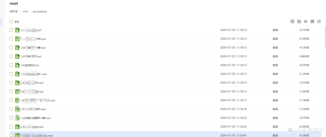Go to 根目录 in the breadcrumb

coord(14,12)
